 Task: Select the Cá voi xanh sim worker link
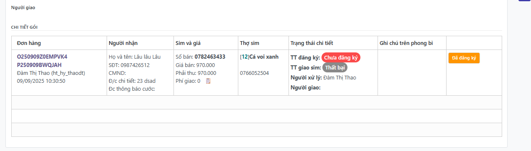click(x=264, y=57)
